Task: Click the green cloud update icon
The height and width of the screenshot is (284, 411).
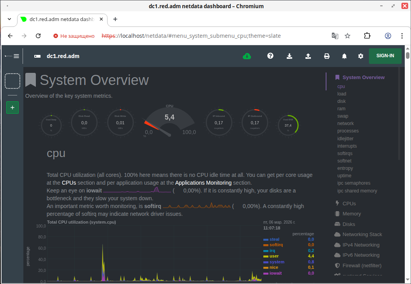Action: tap(247, 56)
